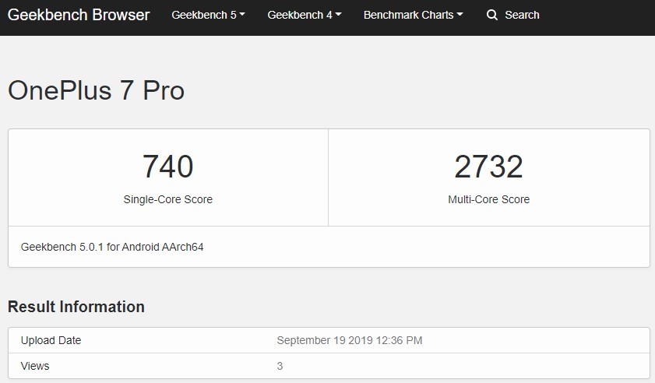Image resolution: width=655 pixels, height=383 pixels.
Task: Click the magnifying glass search icon
Action: tap(492, 15)
